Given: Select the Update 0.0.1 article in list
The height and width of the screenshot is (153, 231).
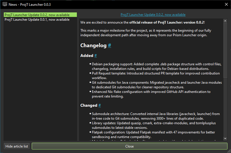Looking at the screenshot, I should 37,20.
